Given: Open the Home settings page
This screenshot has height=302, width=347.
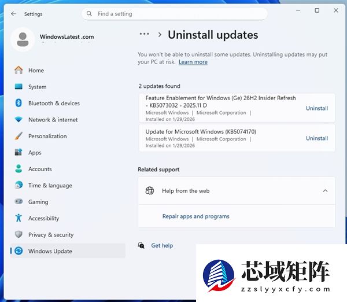Looking at the screenshot, I should click(68, 70).
